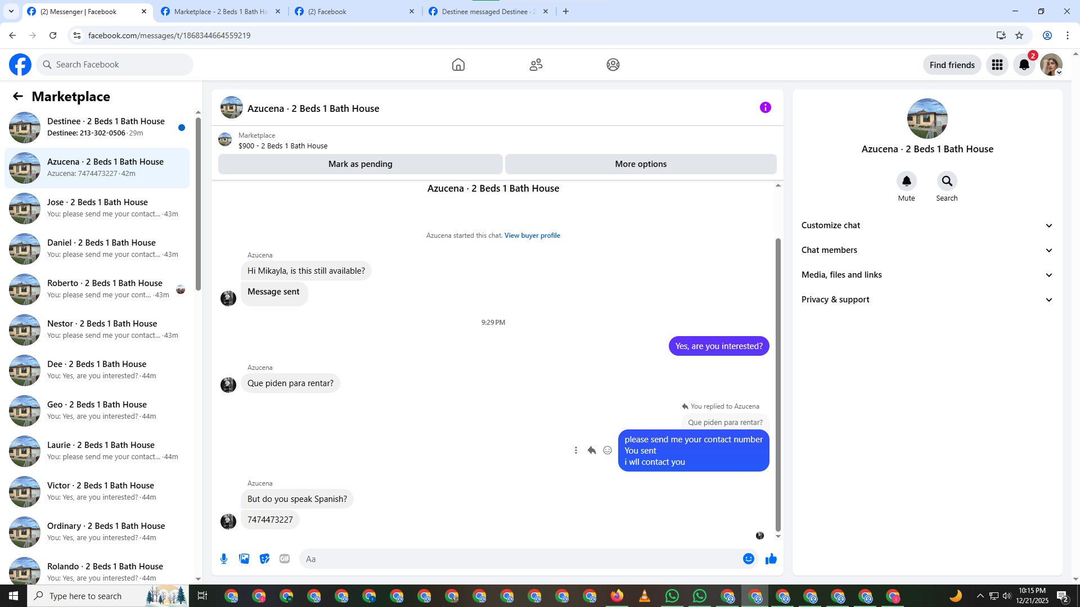Attach a photo with the image icon
1080x607 pixels.
click(244, 559)
